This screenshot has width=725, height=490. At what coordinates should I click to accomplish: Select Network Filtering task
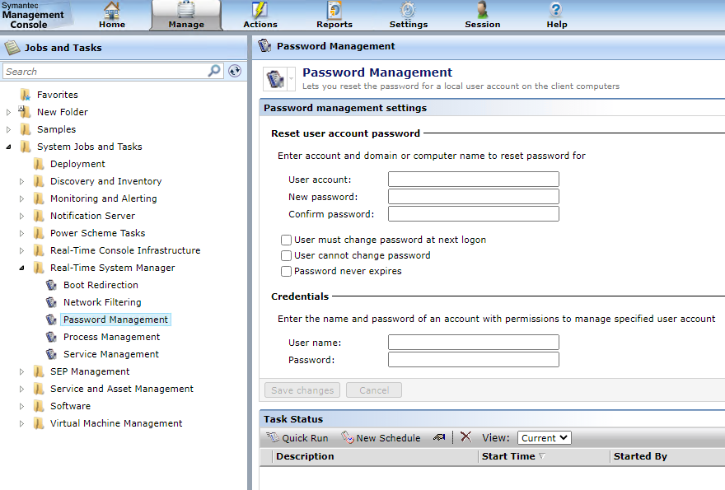pyautogui.click(x=102, y=302)
